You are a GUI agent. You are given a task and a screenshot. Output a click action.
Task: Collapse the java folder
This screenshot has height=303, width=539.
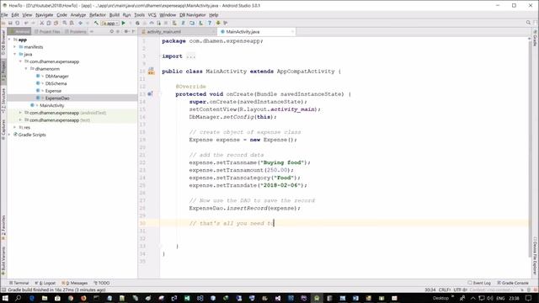click(x=15, y=54)
